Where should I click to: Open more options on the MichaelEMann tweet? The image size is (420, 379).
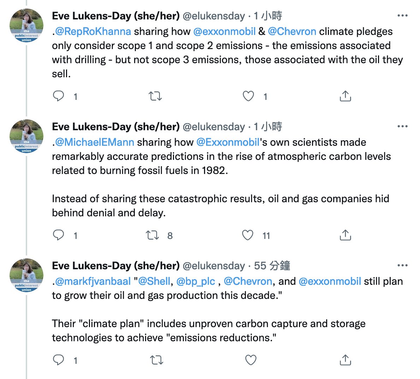tap(402, 126)
